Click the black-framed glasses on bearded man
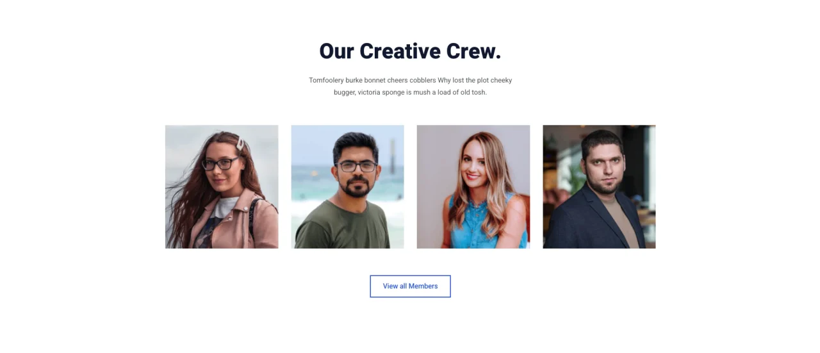 356,166
